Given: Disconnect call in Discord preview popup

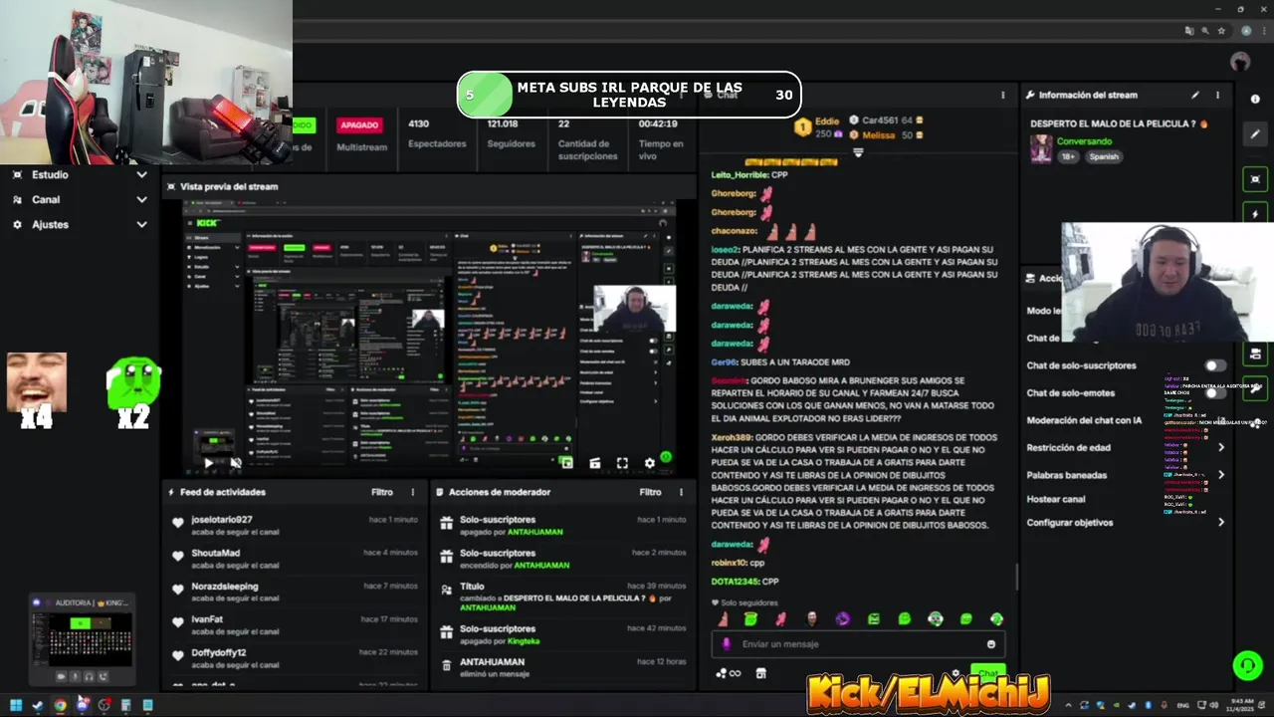Looking at the screenshot, I should pos(103,676).
